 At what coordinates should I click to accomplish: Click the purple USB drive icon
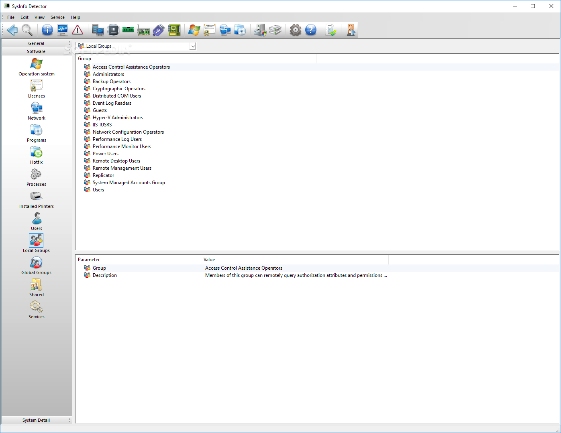[x=159, y=30]
